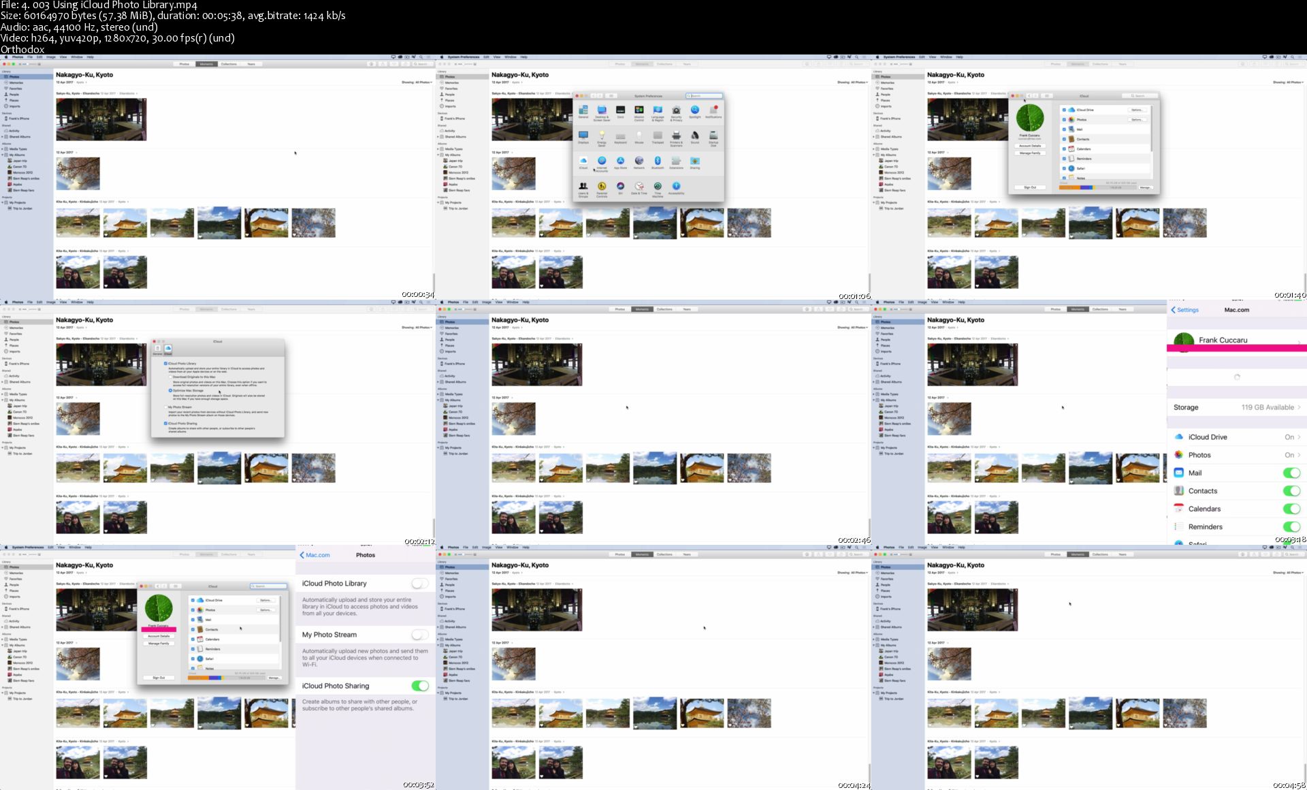
Task: Select the temple interior thumbnail in 00:04:24 frame
Action: coord(536,610)
